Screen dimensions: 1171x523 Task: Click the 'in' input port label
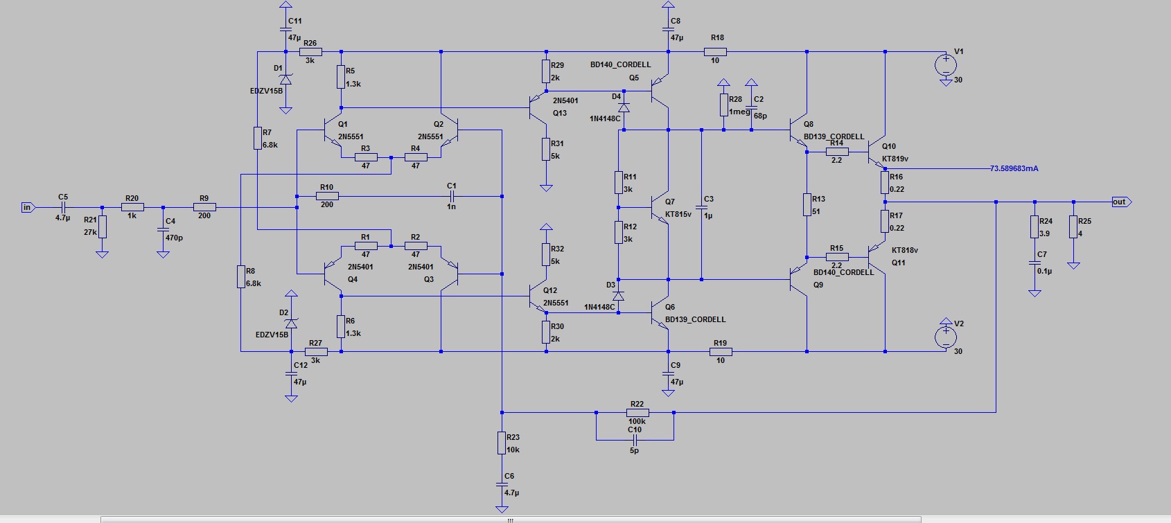pos(28,207)
